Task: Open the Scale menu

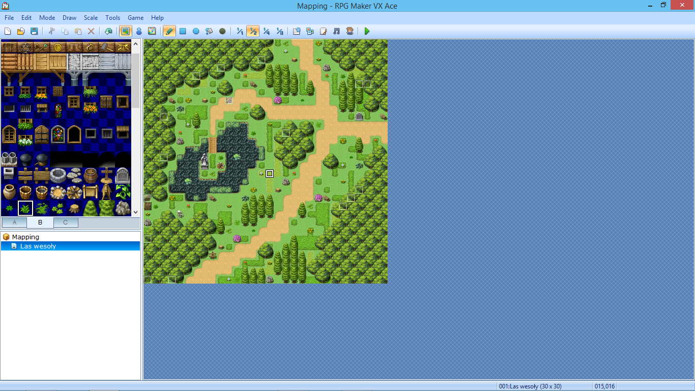Action: (91, 18)
